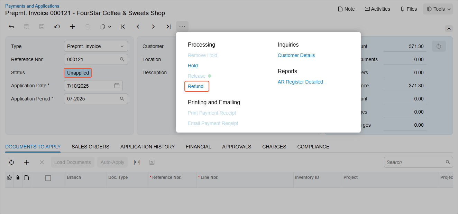Click Fit to Screen column icon
The width and height of the screenshot is (458, 214).
[x=137, y=162]
